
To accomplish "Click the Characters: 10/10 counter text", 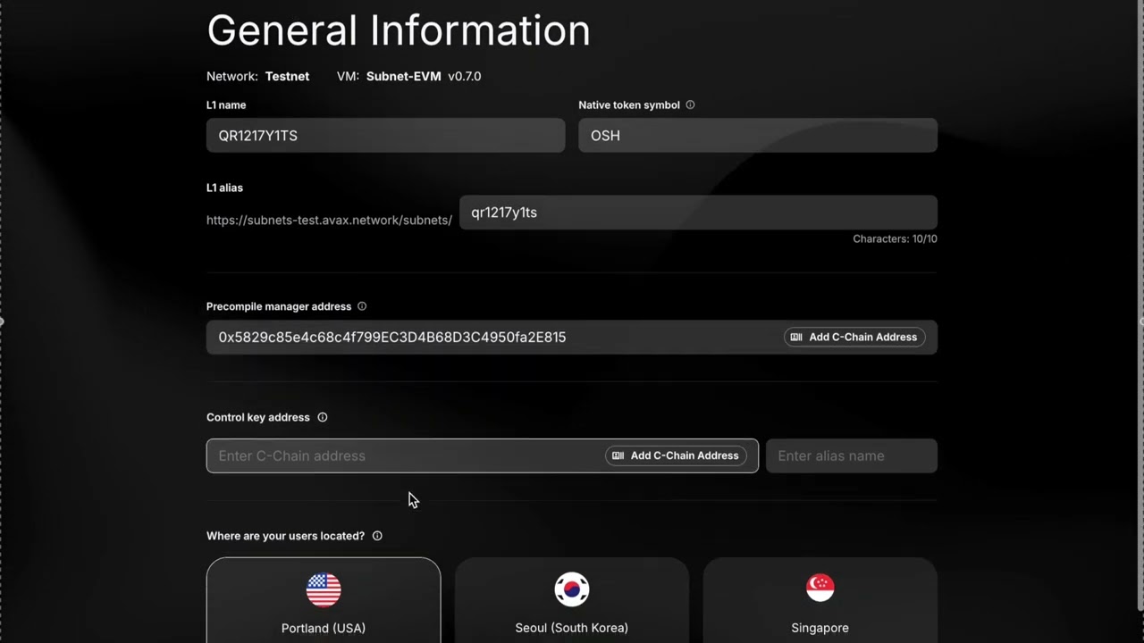I will [x=895, y=238].
